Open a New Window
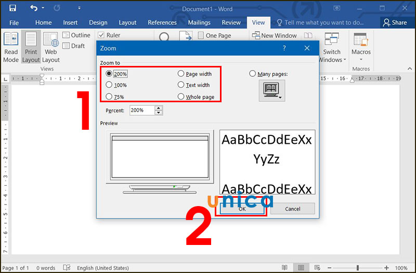The image size is (416, 273). [275, 35]
